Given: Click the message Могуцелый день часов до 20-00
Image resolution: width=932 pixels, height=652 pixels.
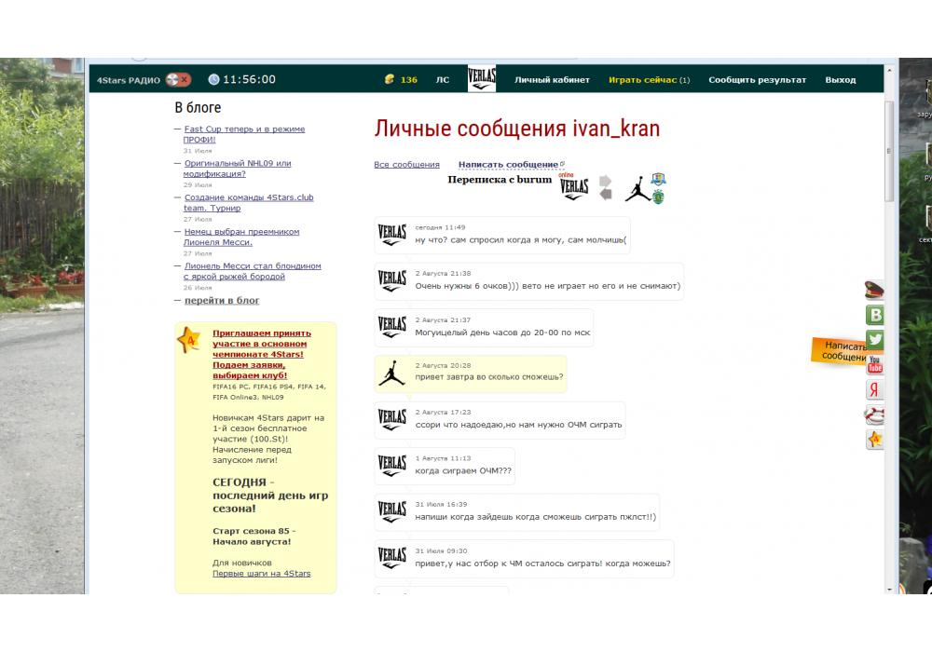Looking at the screenshot, I should tap(502, 333).
